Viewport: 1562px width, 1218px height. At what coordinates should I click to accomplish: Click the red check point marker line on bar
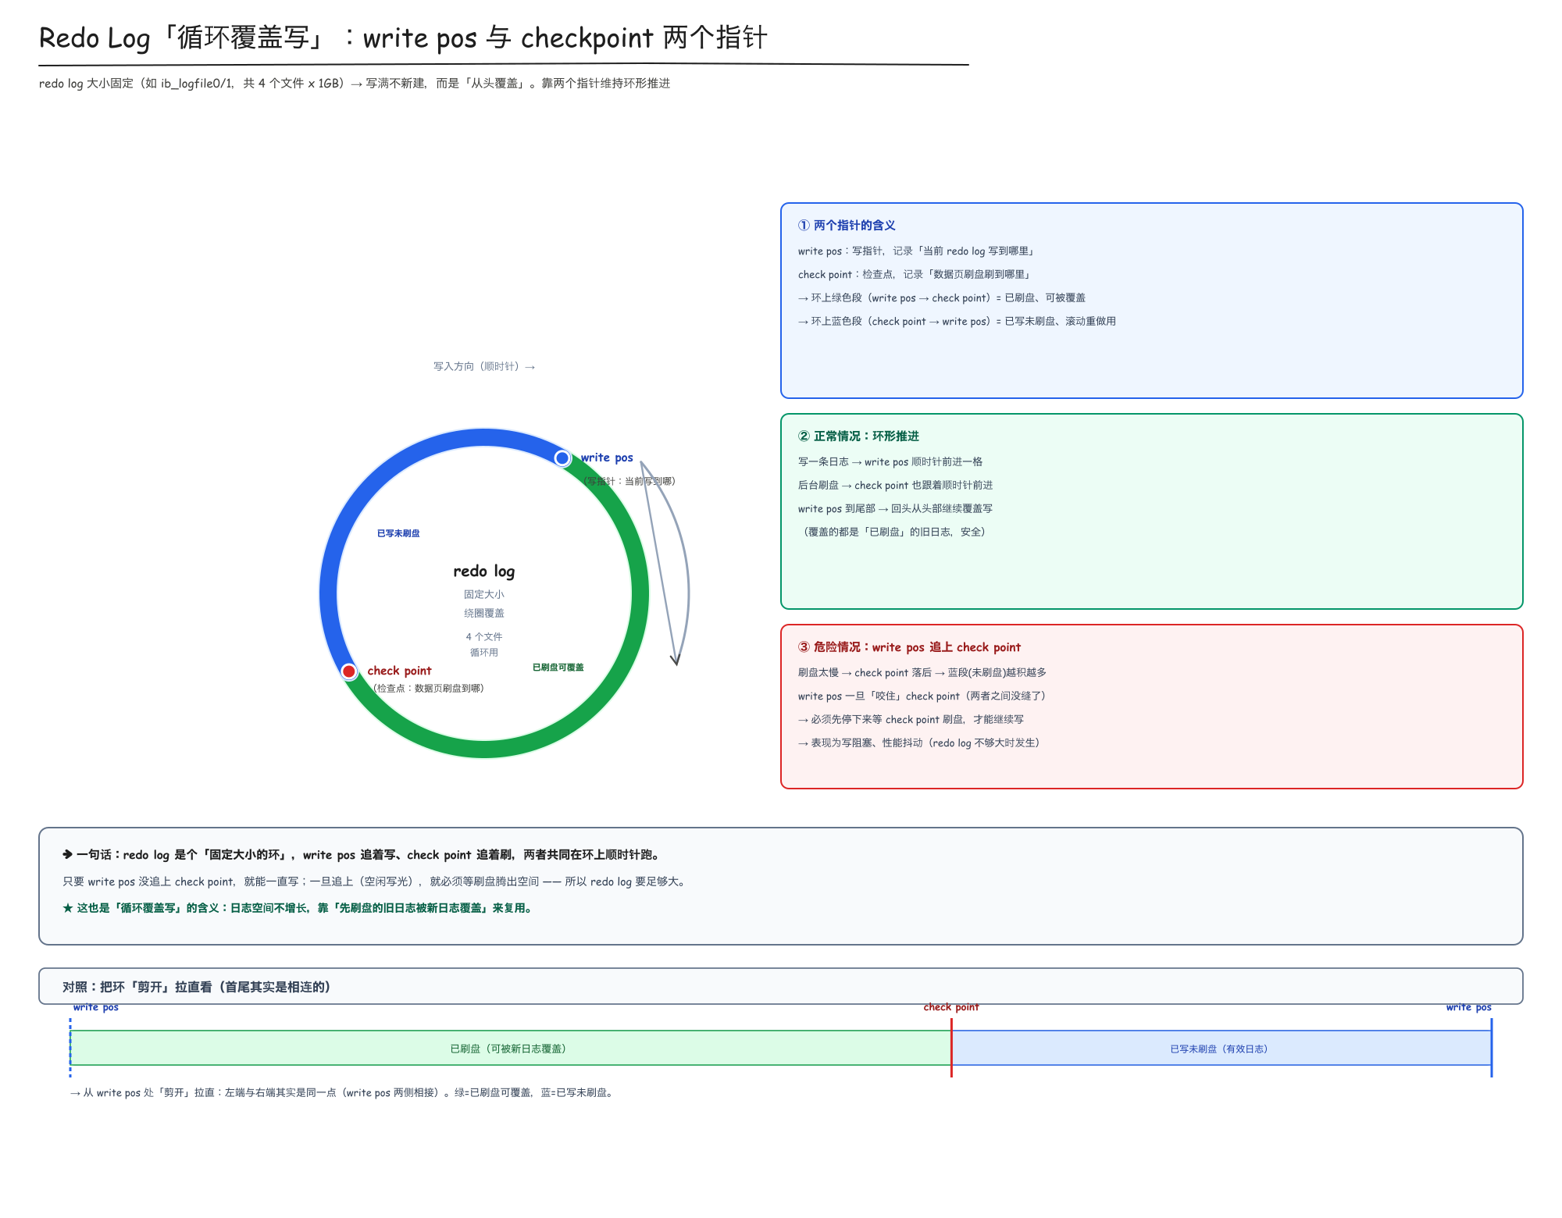(x=951, y=1048)
